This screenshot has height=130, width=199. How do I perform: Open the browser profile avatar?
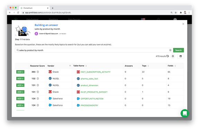pyautogui.click(x=185, y=12)
